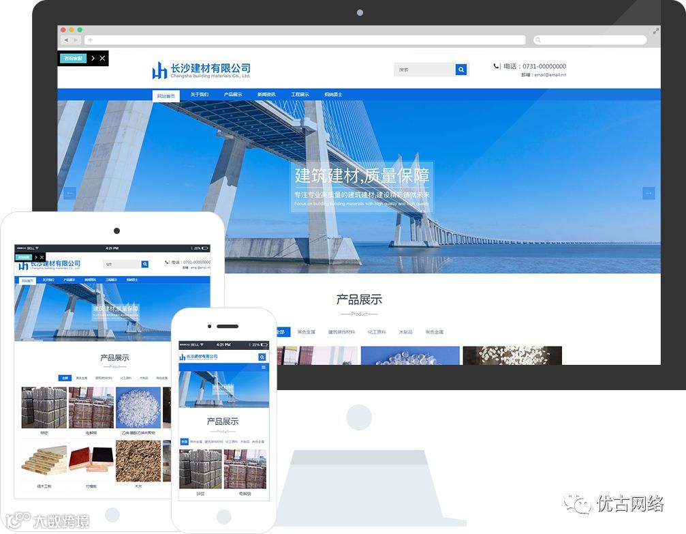Screen dimensions: 686x534
Task: Open the 电解铜 product thumbnail on the tablet
Action: click(91, 407)
